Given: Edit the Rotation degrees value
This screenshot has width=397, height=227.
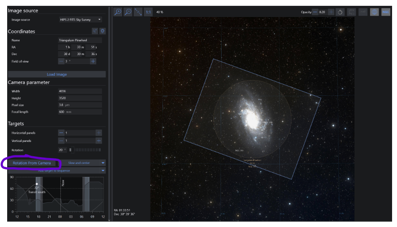Looking at the screenshot, I should click(x=62, y=150).
